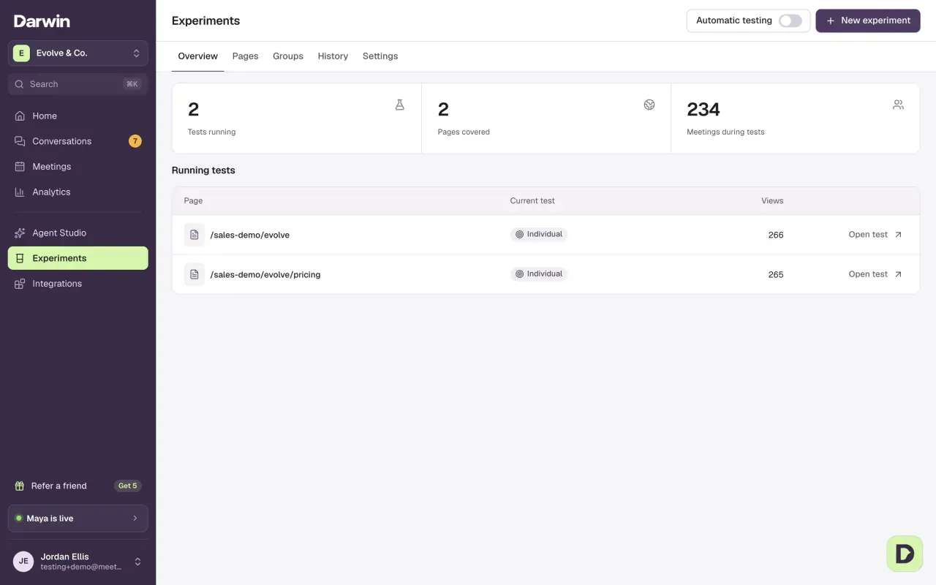This screenshot has width=936, height=585.
Task: Click the ⌘K shortcut badge
Action: point(132,84)
